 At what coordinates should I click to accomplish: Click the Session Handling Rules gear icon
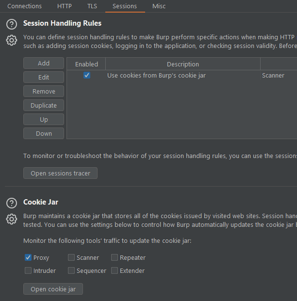pos(12,40)
